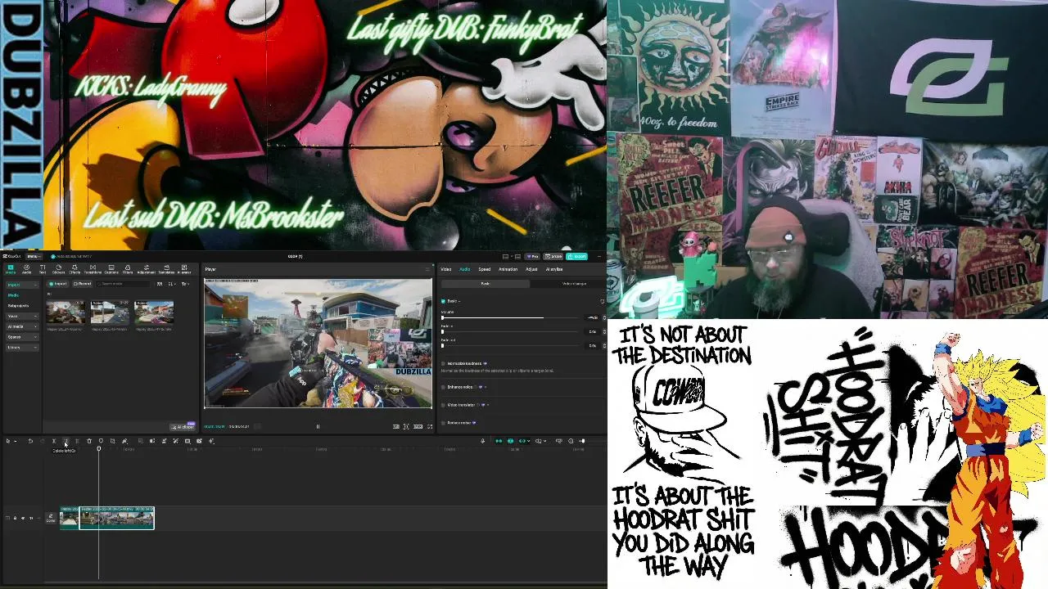Toggle the Basic audio checkbox
1048x589 pixels.
pos(443,301)
